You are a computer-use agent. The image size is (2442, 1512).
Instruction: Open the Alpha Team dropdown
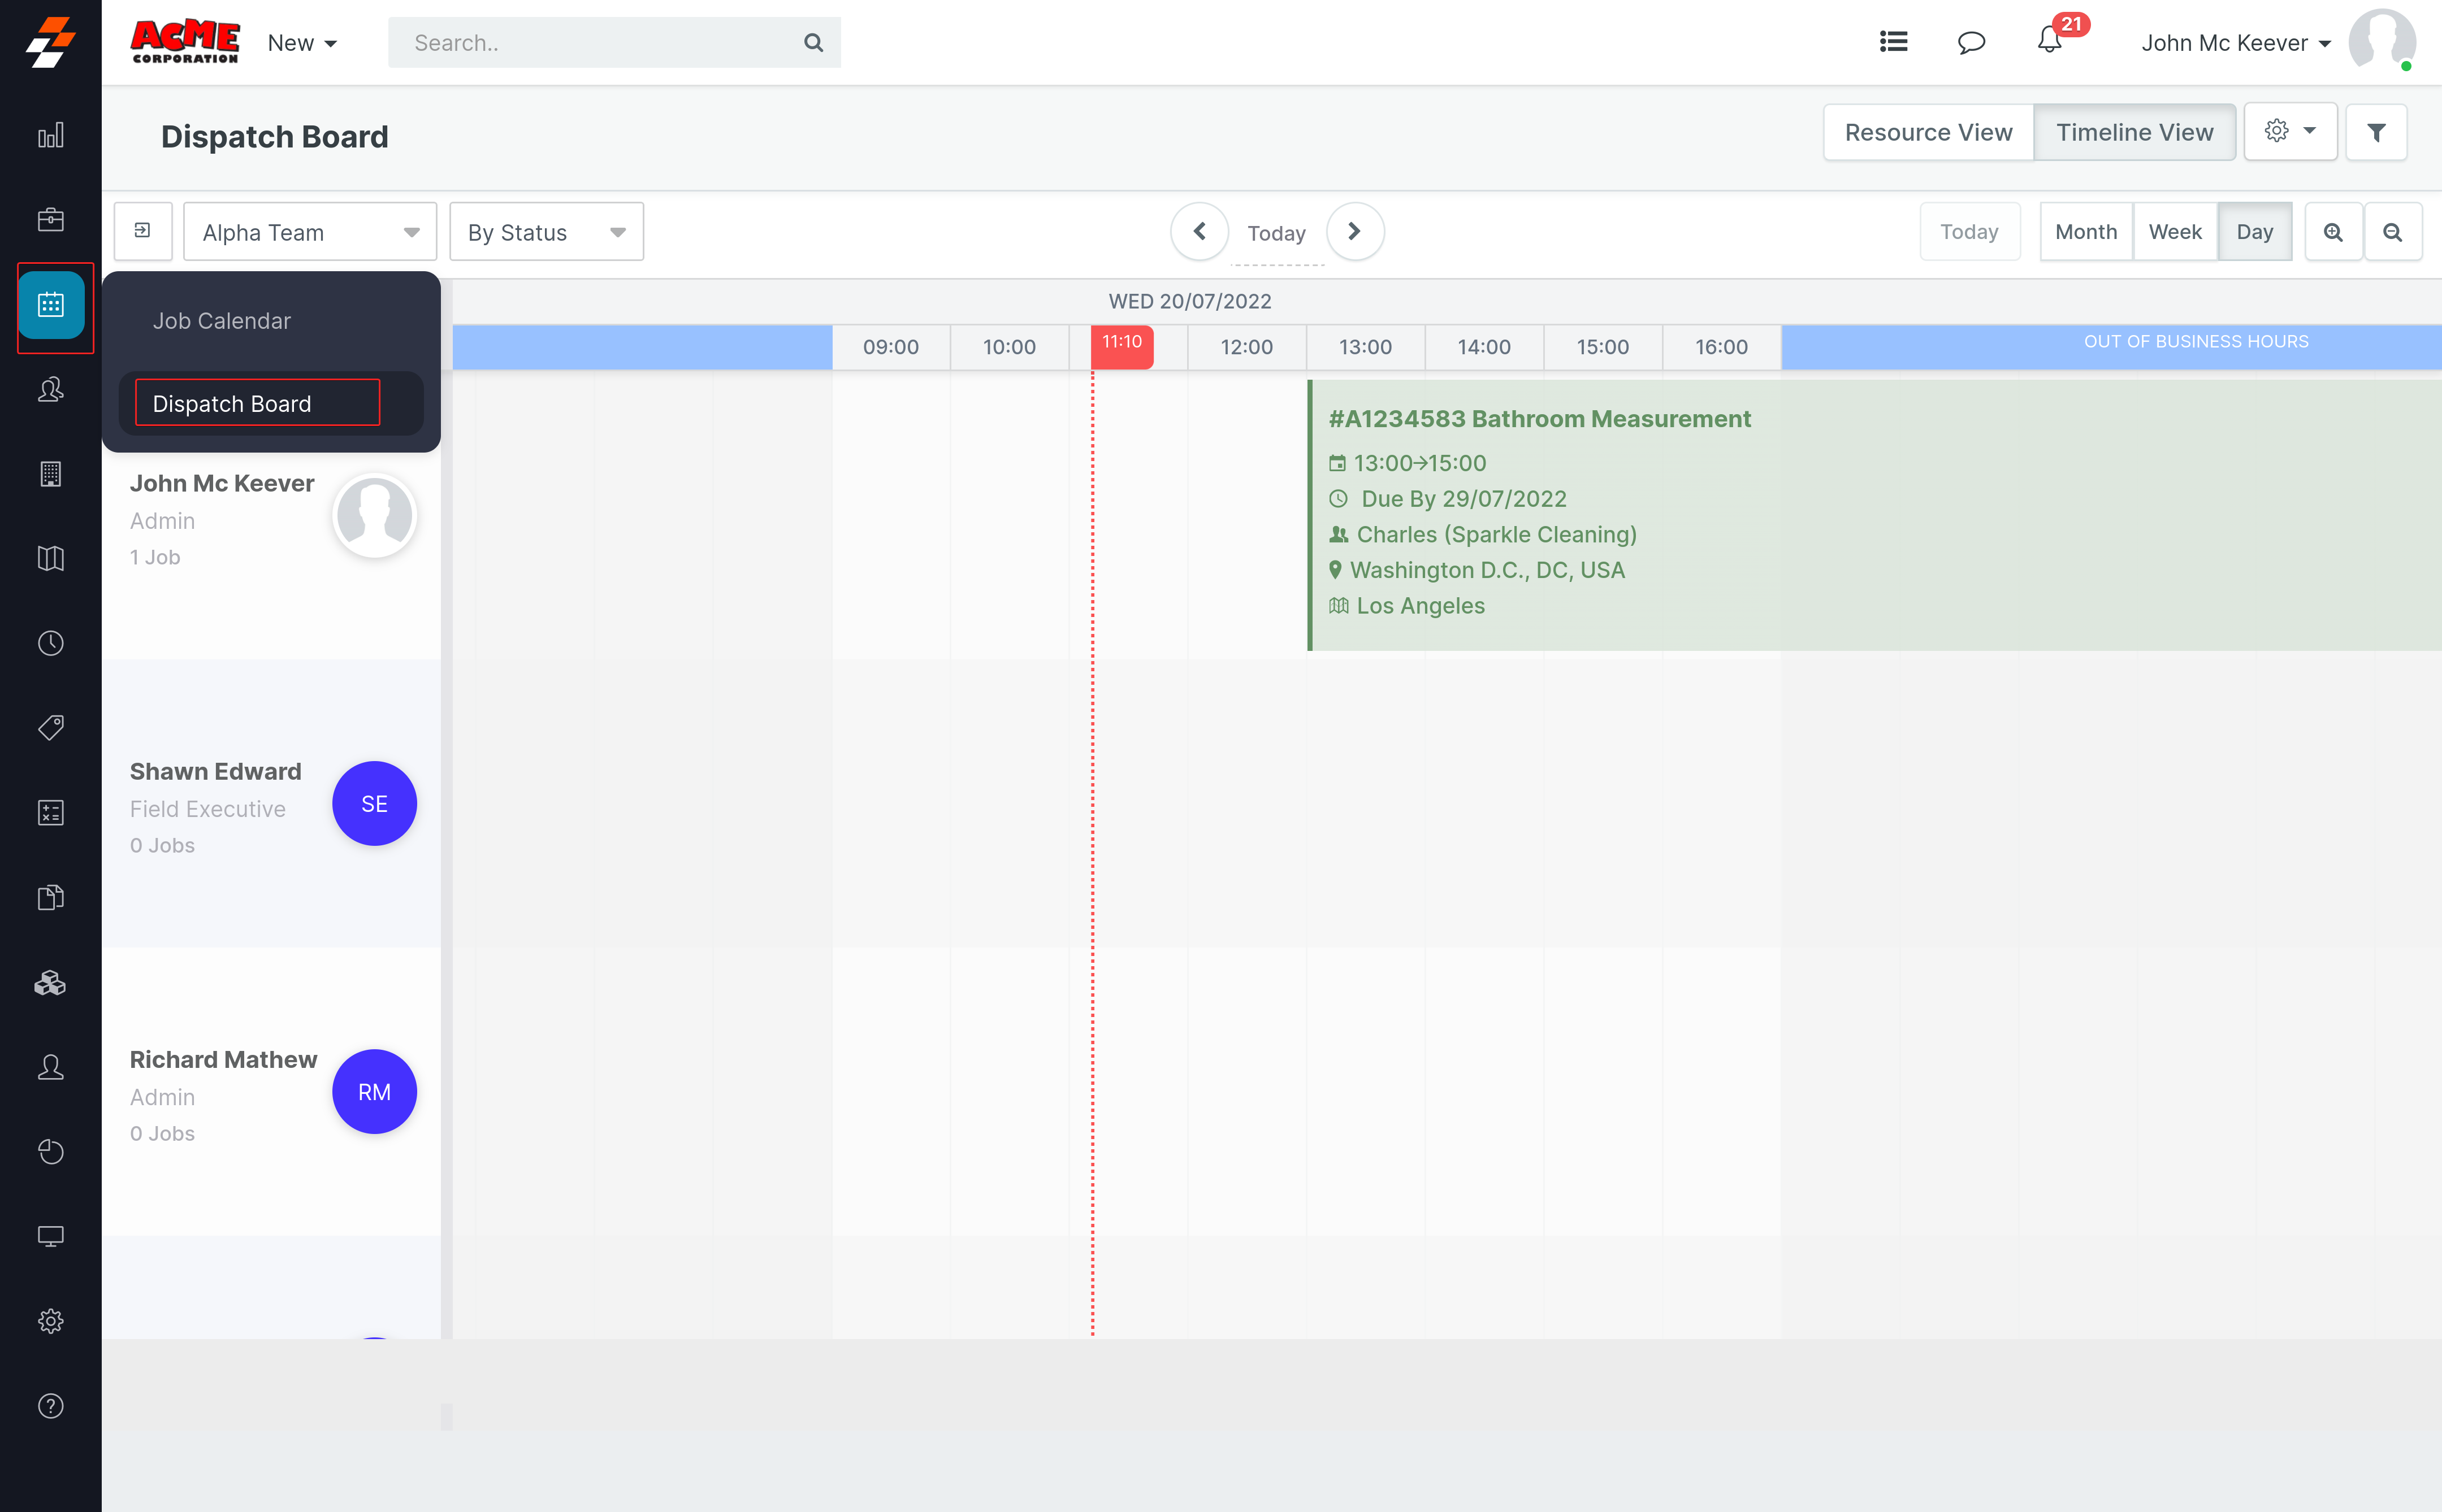[310, 232]
